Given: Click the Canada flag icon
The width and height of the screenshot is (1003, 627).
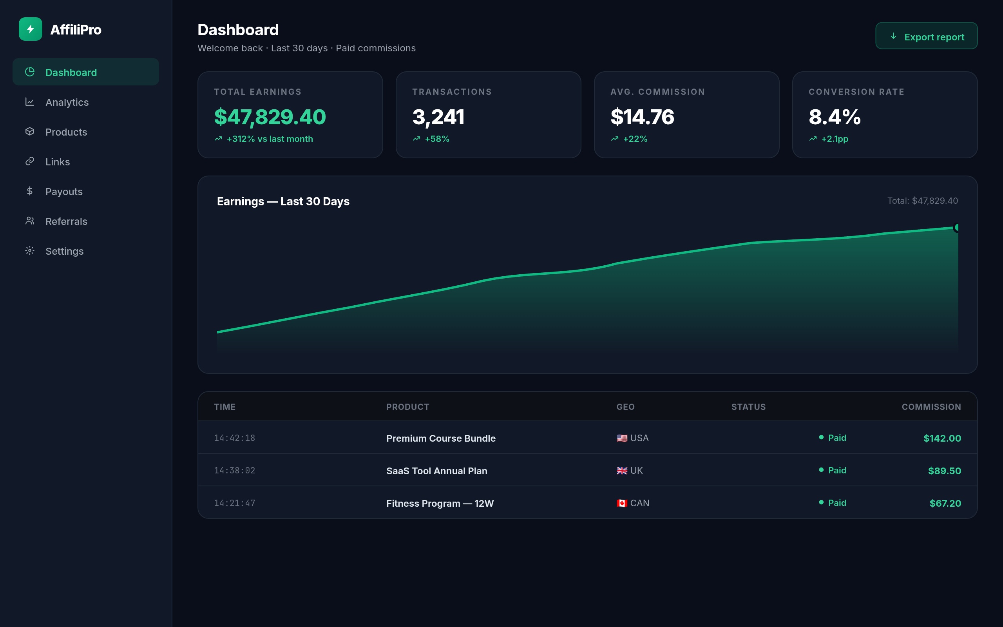Looking at the screenshot, I should click(622, 504).
